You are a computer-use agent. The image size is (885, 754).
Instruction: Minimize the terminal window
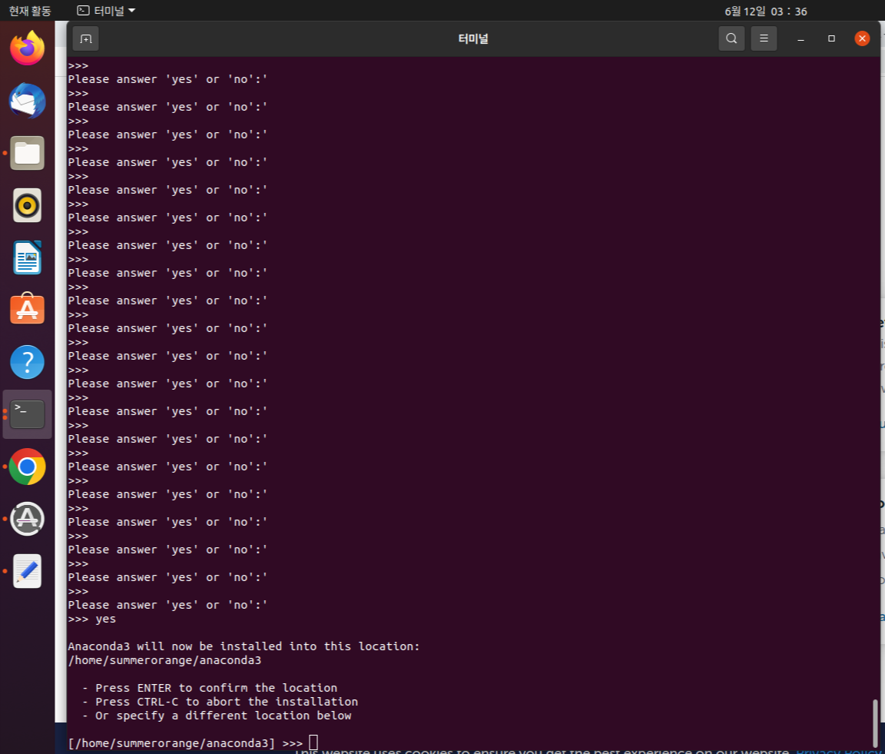point(800,38)
